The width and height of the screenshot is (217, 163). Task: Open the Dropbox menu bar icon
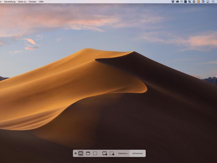[x=173, y=2]
